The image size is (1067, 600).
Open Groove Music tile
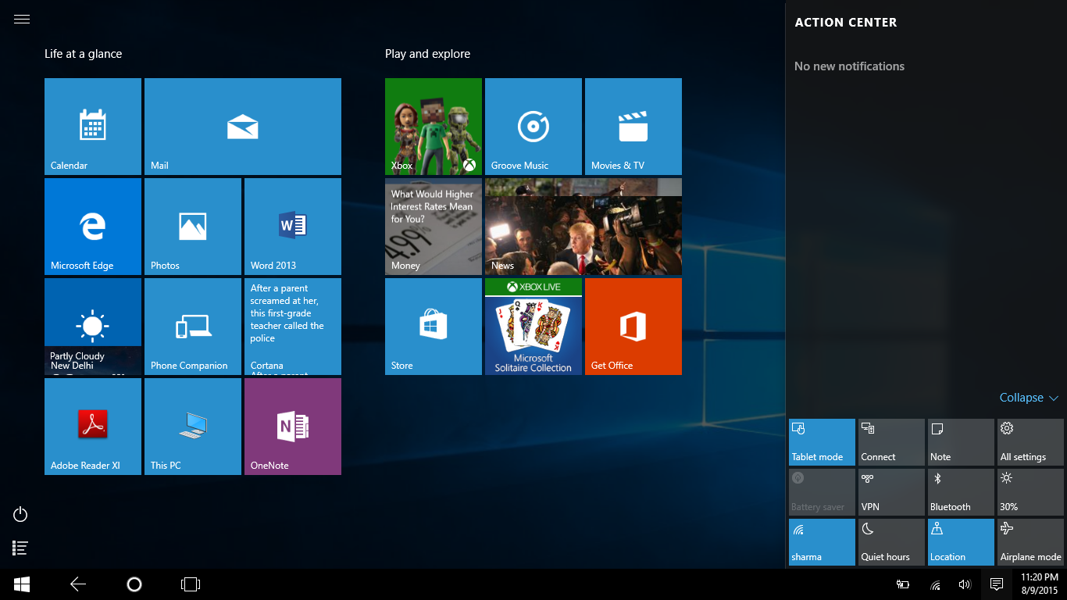click(x=533, y=127)
